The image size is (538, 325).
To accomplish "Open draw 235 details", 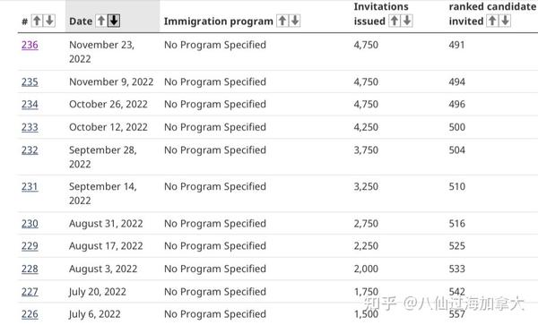I will tap(30, 81).
